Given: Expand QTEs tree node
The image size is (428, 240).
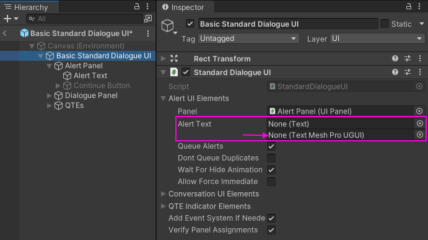Looking at the screenshot, I should [49, 105].
